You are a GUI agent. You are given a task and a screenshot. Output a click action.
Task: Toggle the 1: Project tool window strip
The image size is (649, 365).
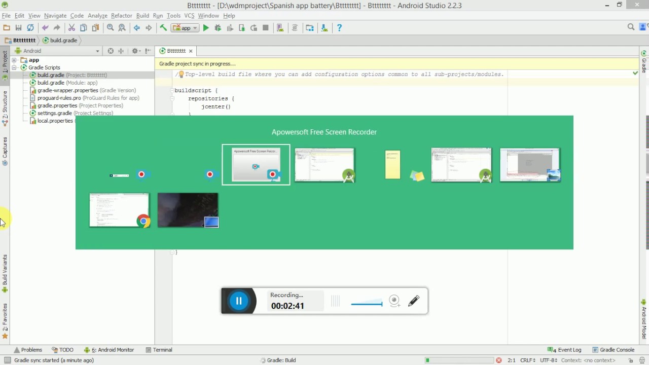pos(5,65)
